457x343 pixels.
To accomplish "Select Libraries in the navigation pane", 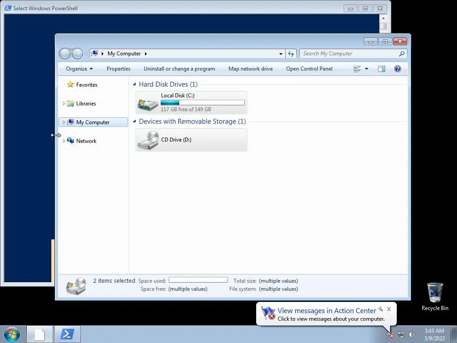I will [x=86, y=104].
